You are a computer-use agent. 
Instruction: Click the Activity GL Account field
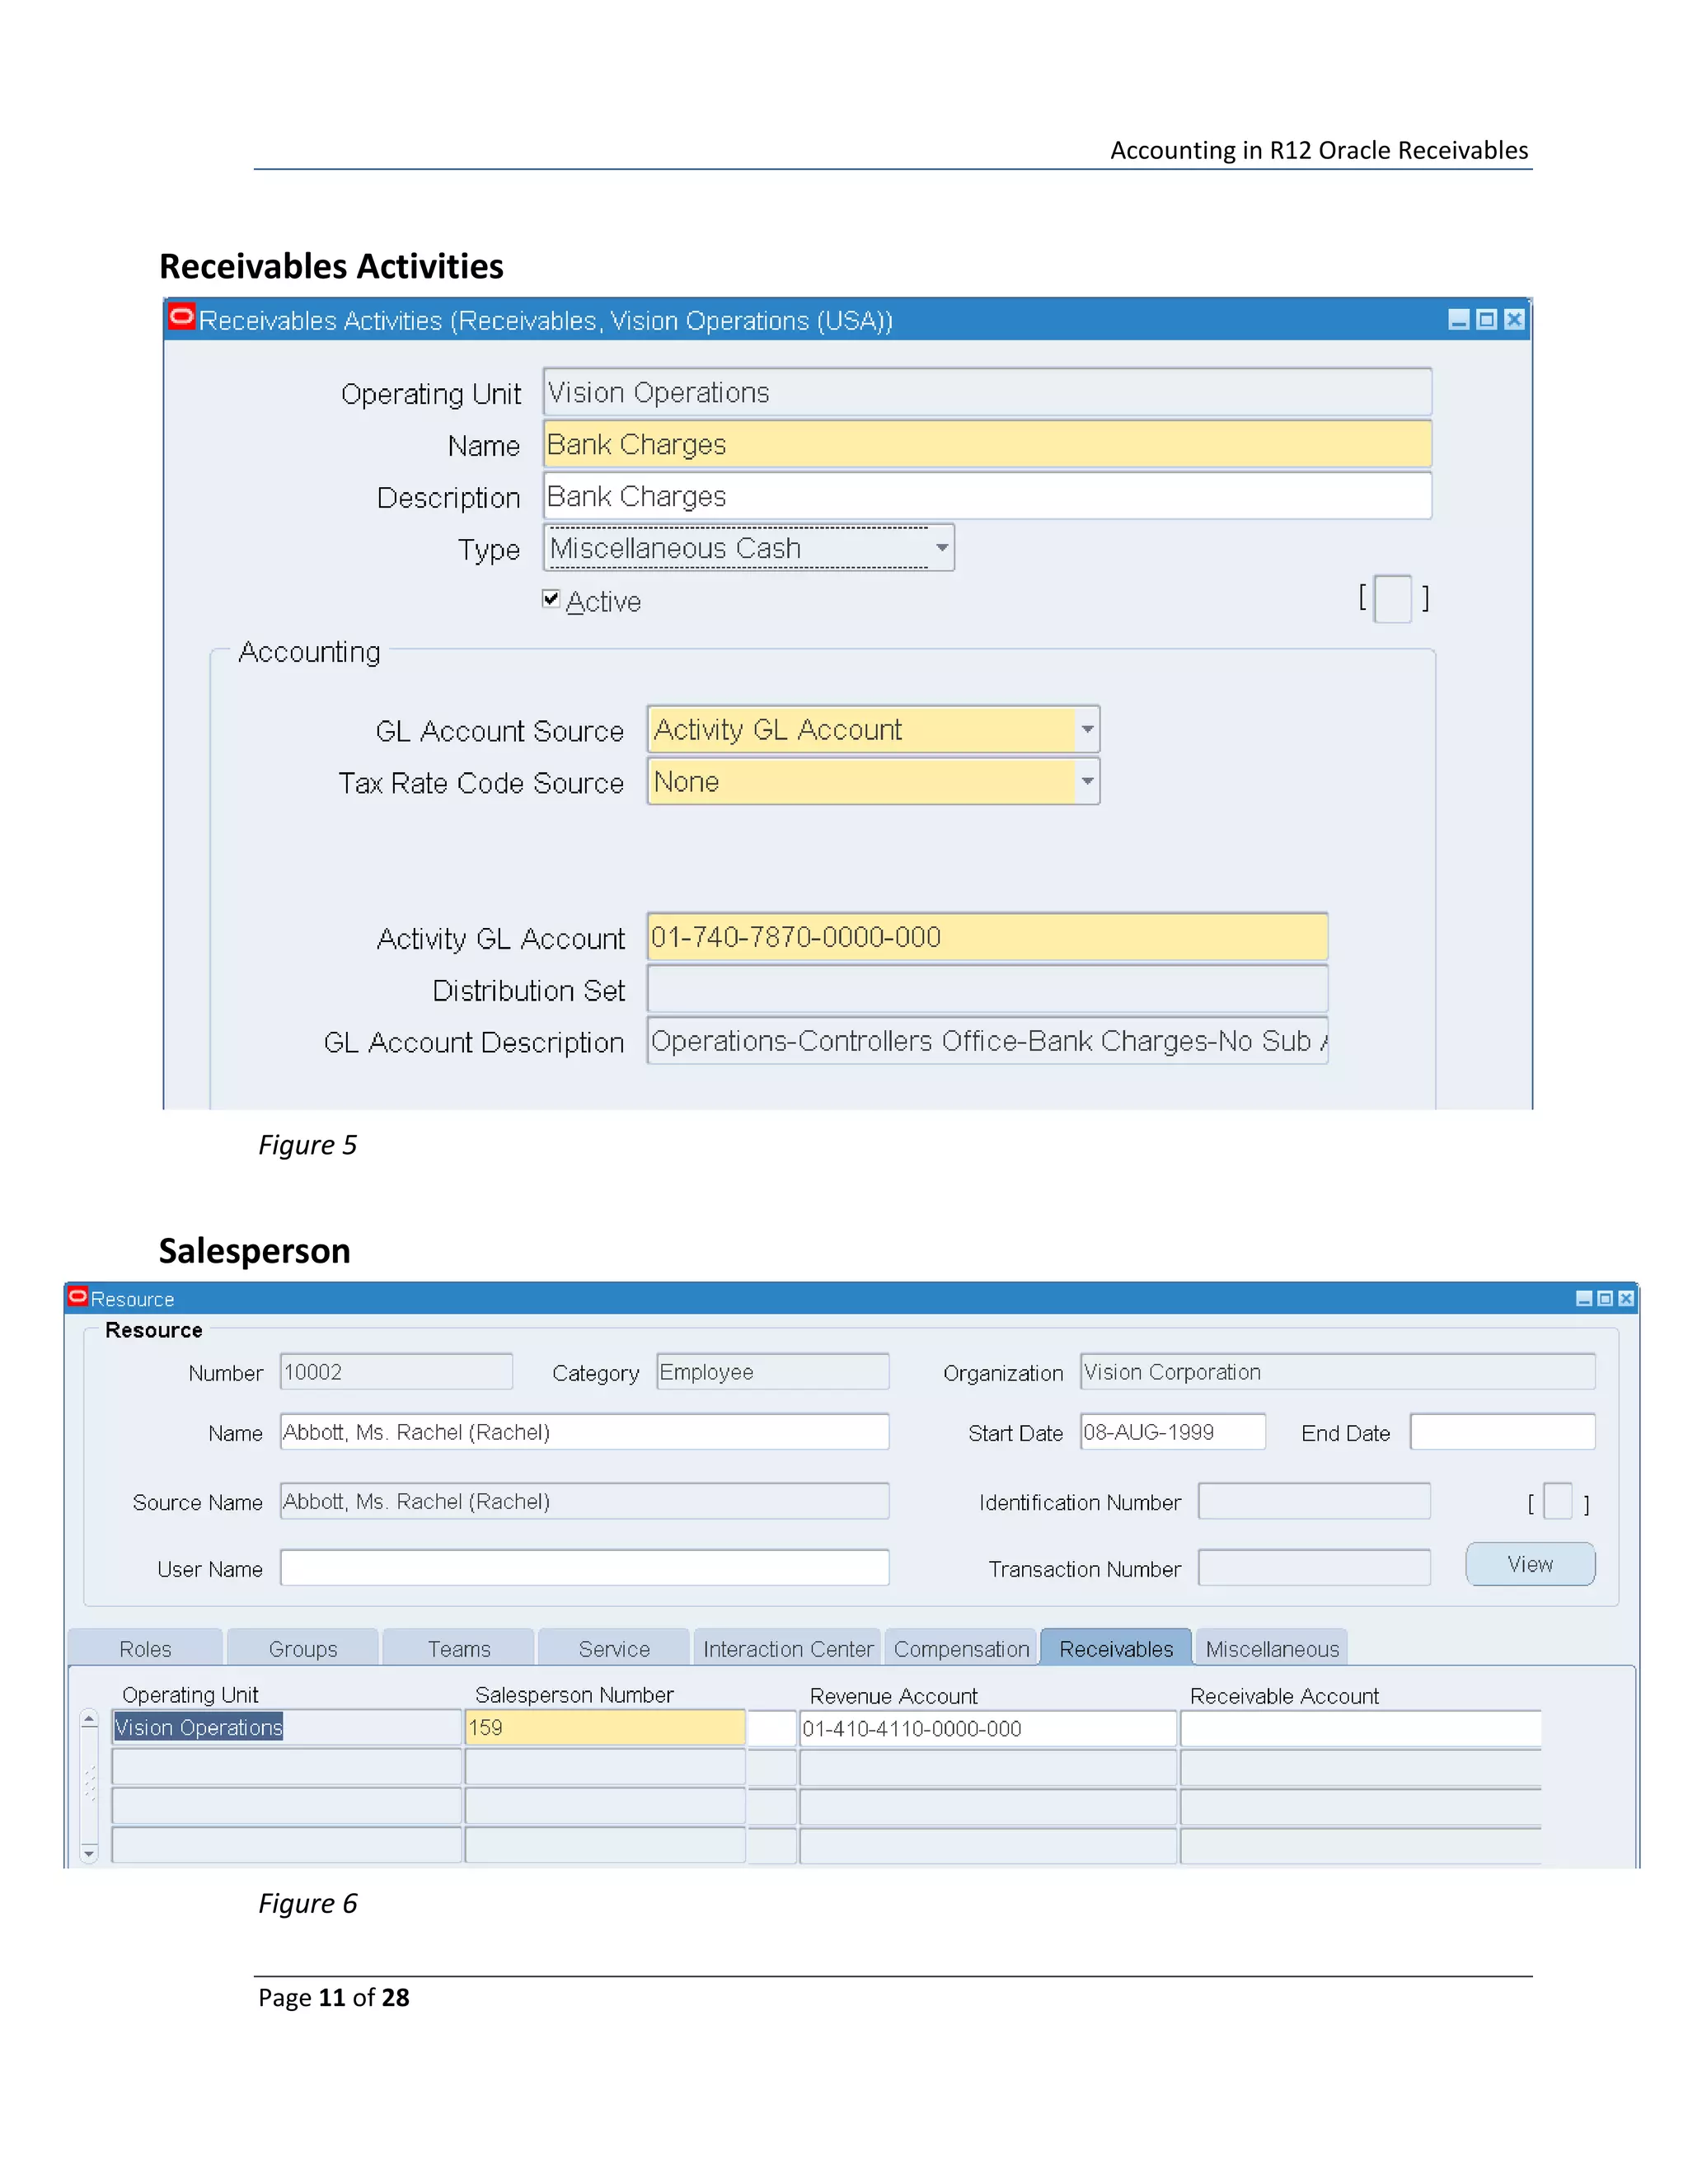pyautogui.click(x=987, y=937)
